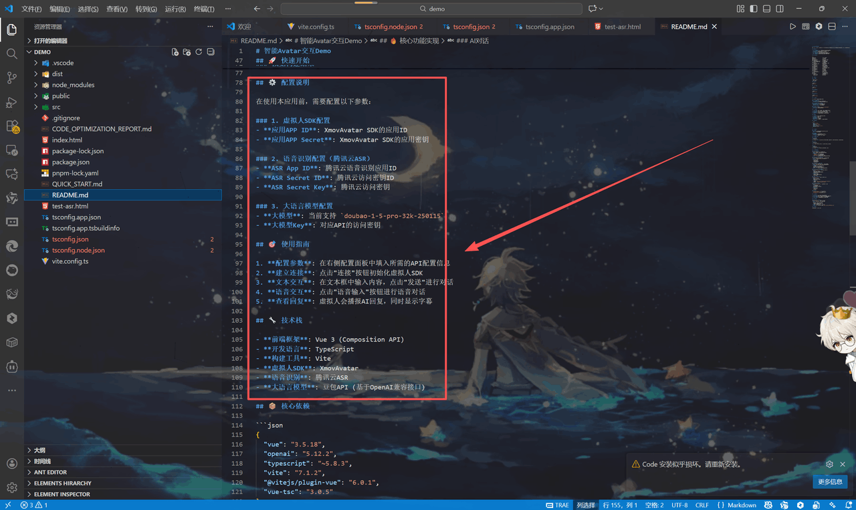
Task: Close the README.md tab
Action: (714, 27)
